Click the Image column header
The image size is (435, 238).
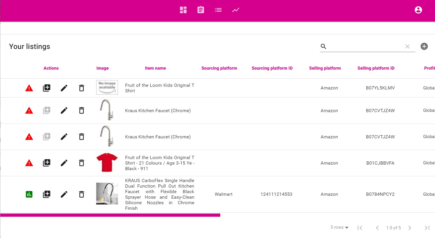pos(103,68)
